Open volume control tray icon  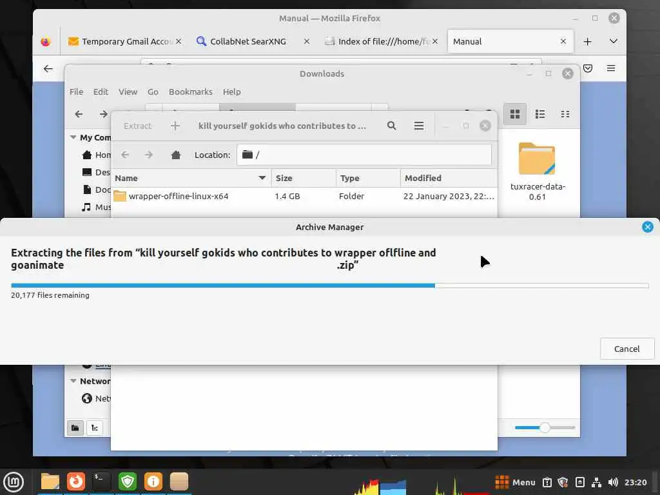coord(613,482)
